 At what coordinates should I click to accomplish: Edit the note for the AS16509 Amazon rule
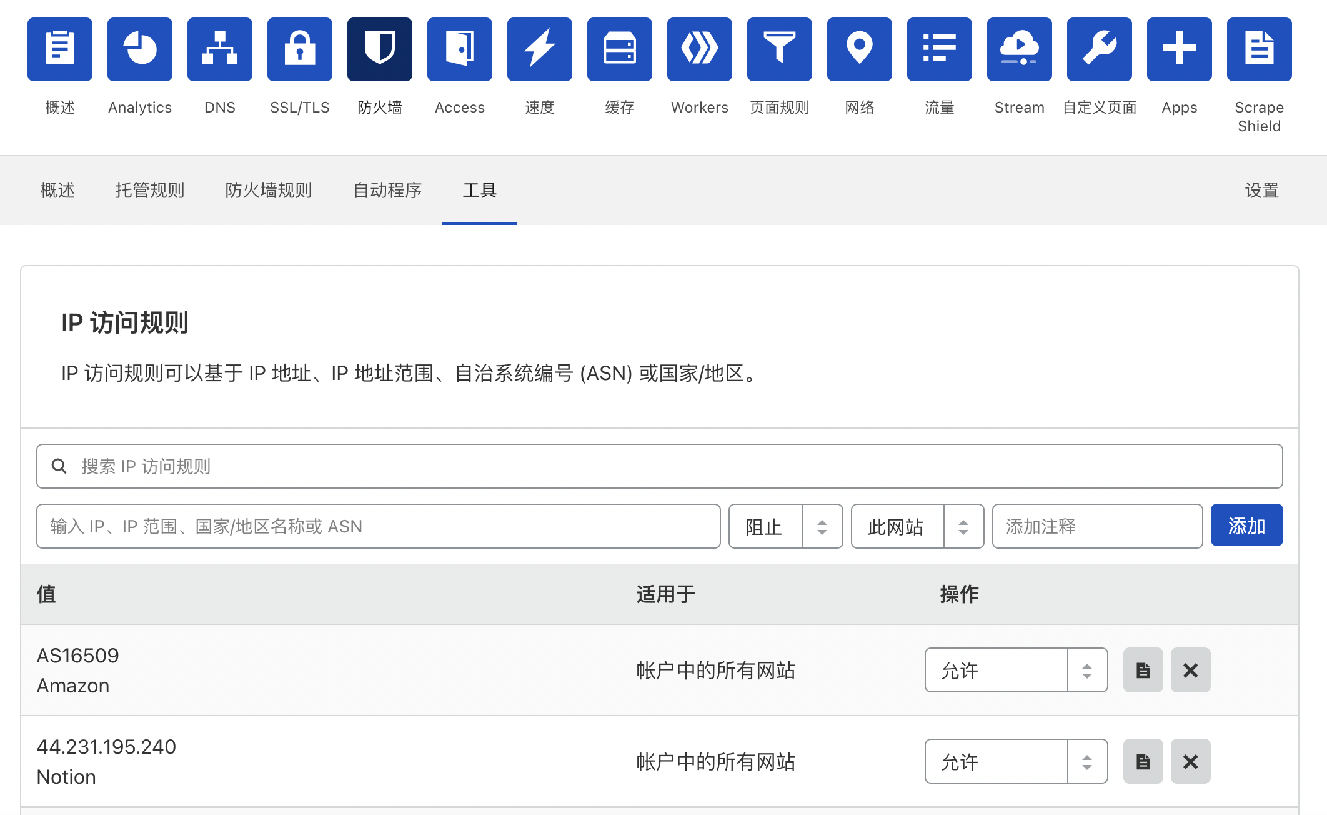[1143, 670]
